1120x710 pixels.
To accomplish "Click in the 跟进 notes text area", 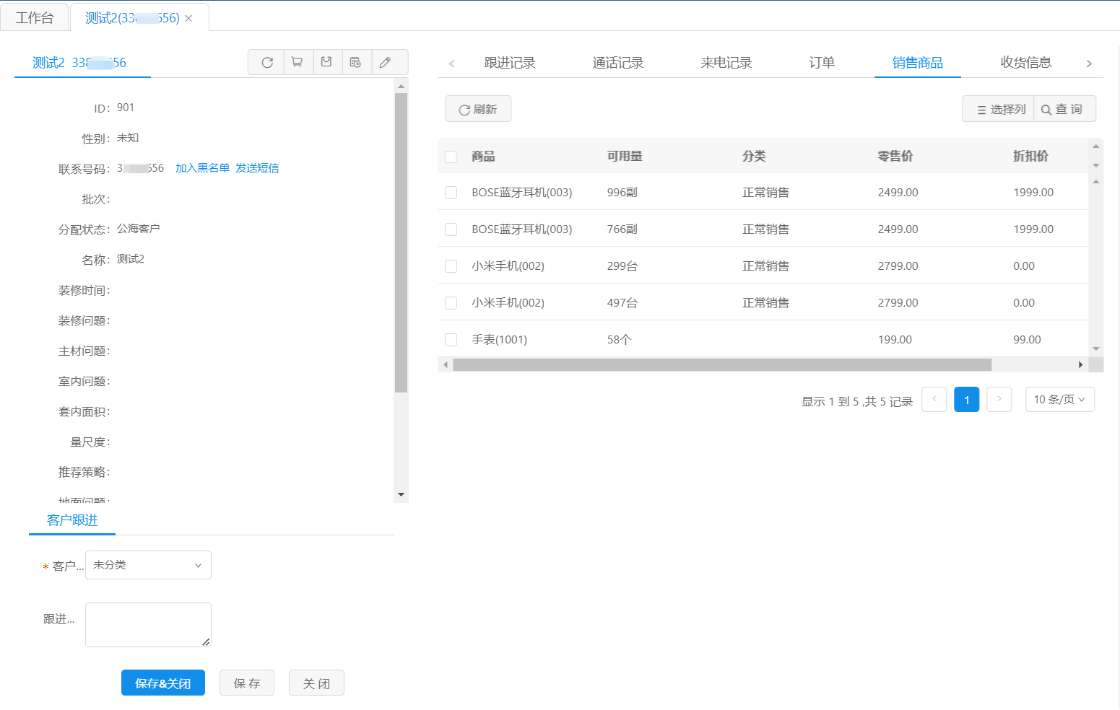I will [x=148, y=625].
